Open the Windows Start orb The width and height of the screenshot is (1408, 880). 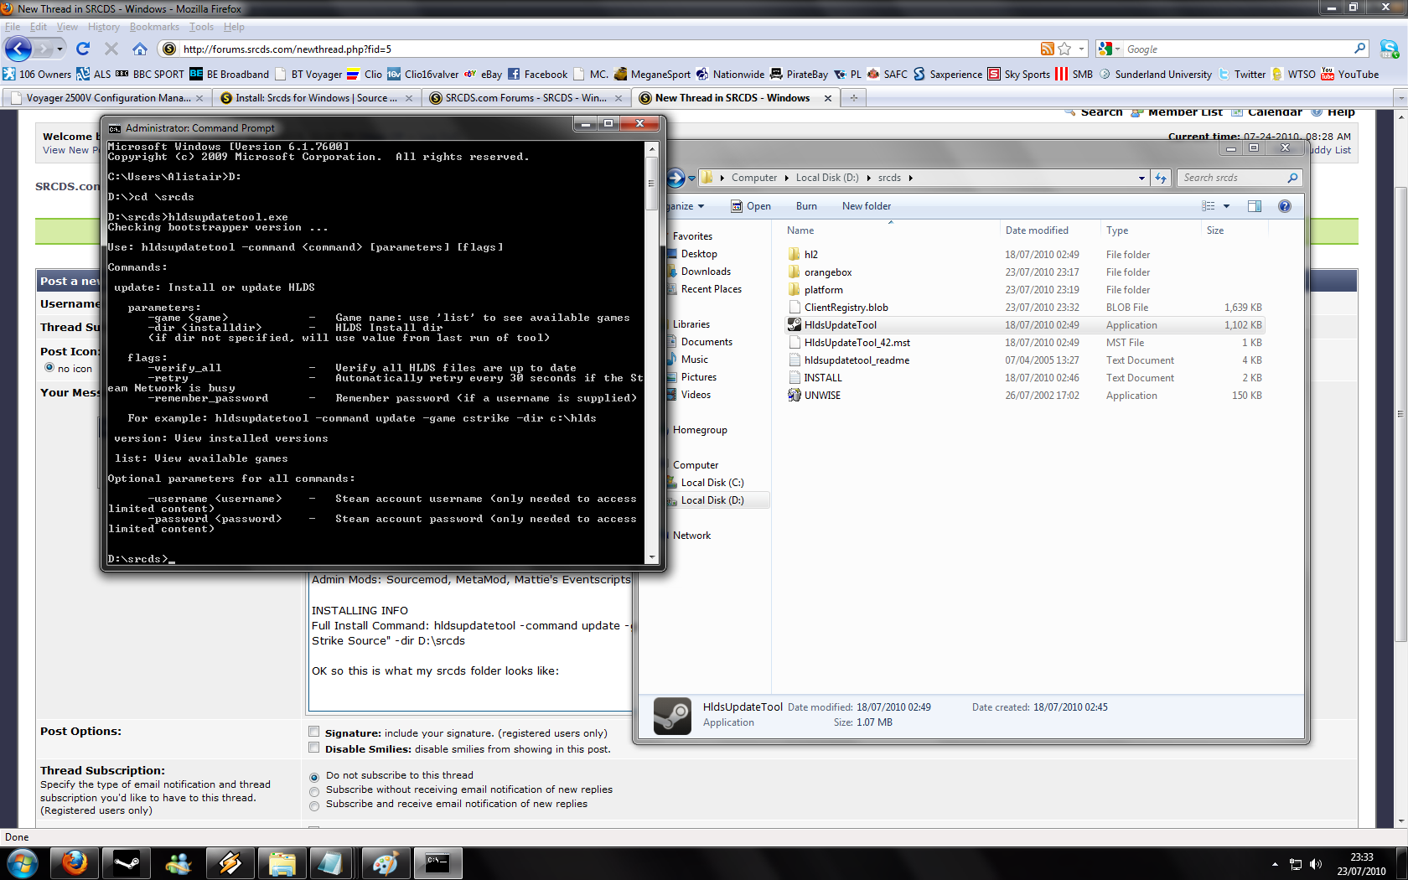click(22, 863)
